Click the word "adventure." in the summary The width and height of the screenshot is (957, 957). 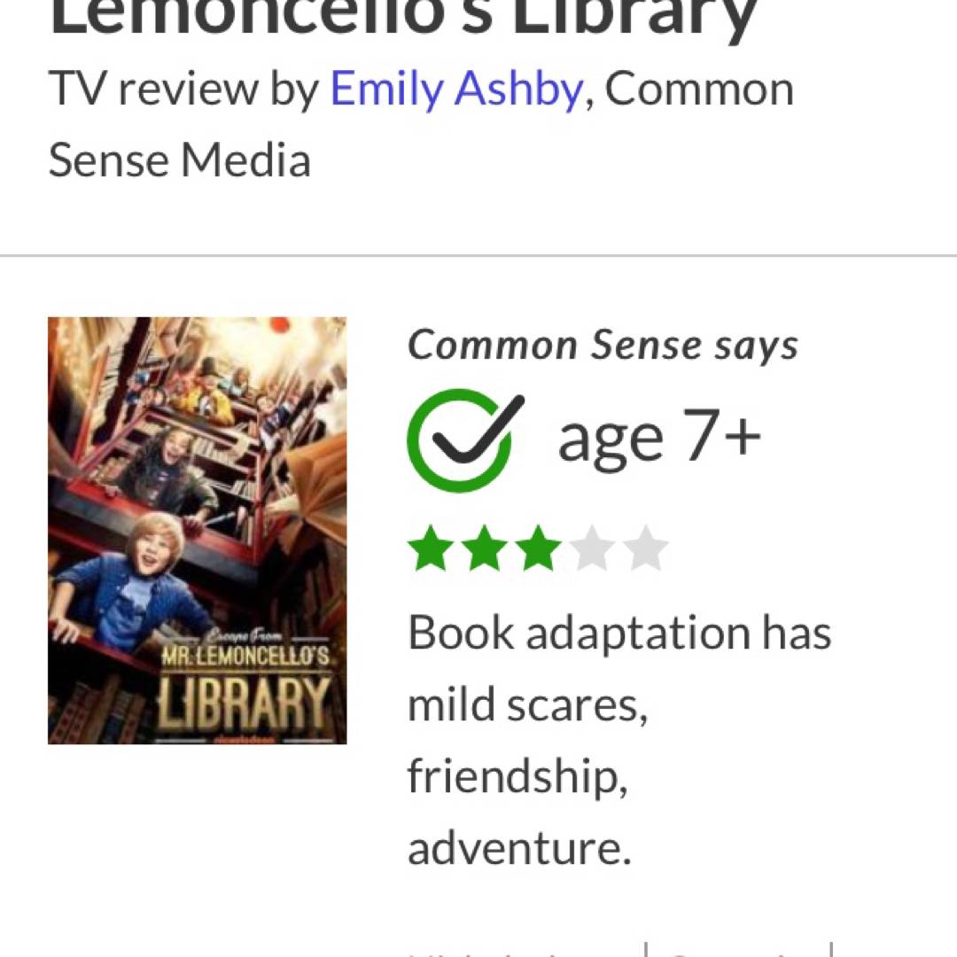(x=519, y=848)
